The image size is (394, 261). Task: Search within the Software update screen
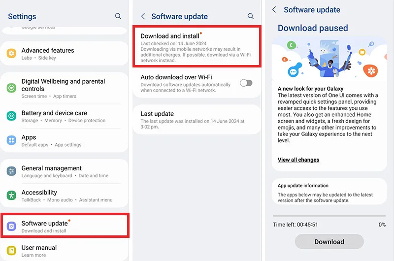[251, 16]
